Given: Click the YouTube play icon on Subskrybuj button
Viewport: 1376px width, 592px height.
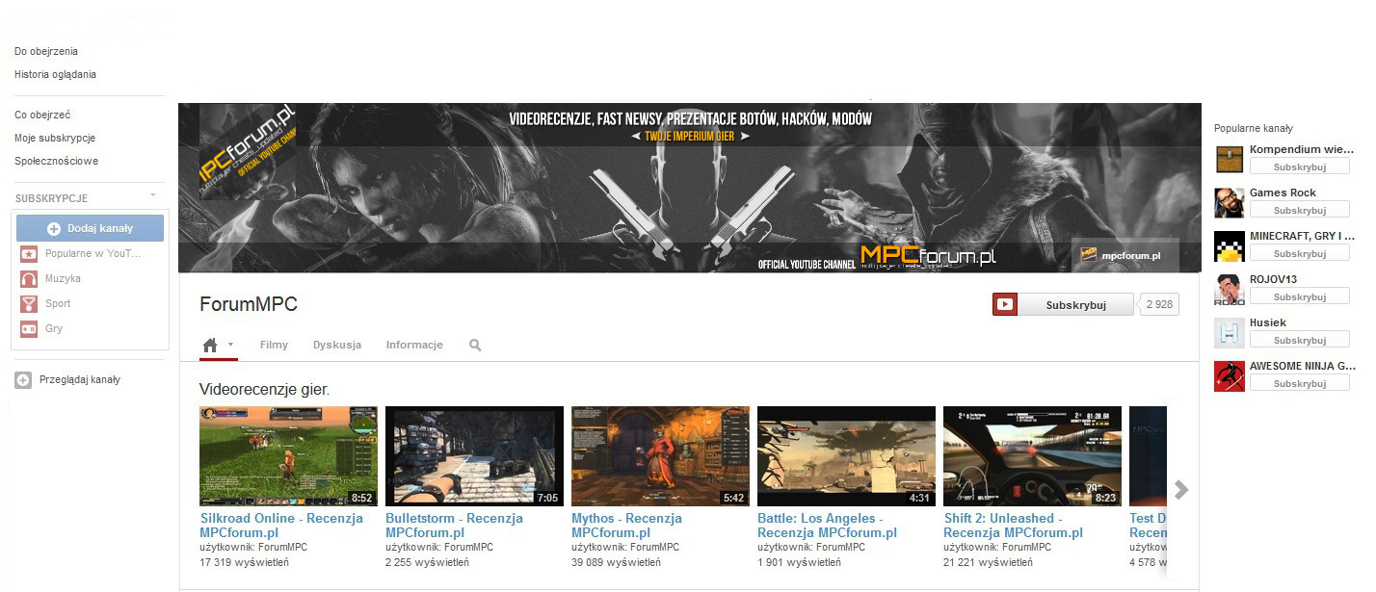Looking at the screenshot, I should point(1005,304).
